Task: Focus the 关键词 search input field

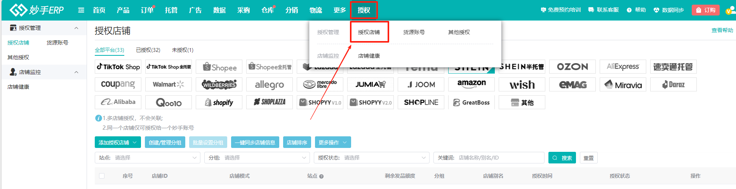Action: coord(489,158)
